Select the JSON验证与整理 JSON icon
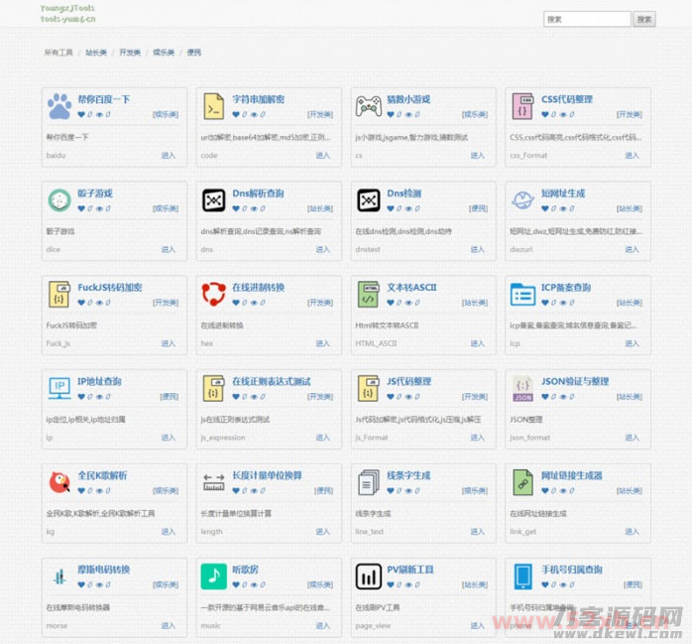 [x=523, y=389]
